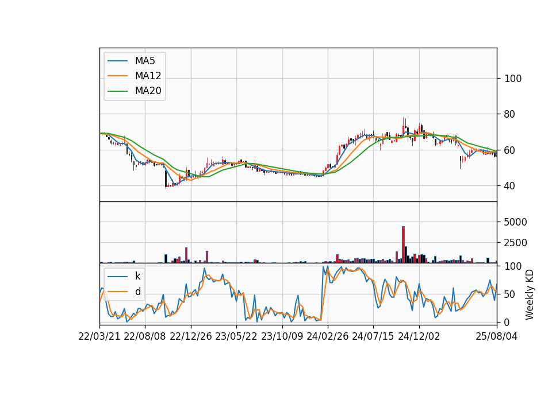Click the volume axis value 5000

click(x=516, y=222)
